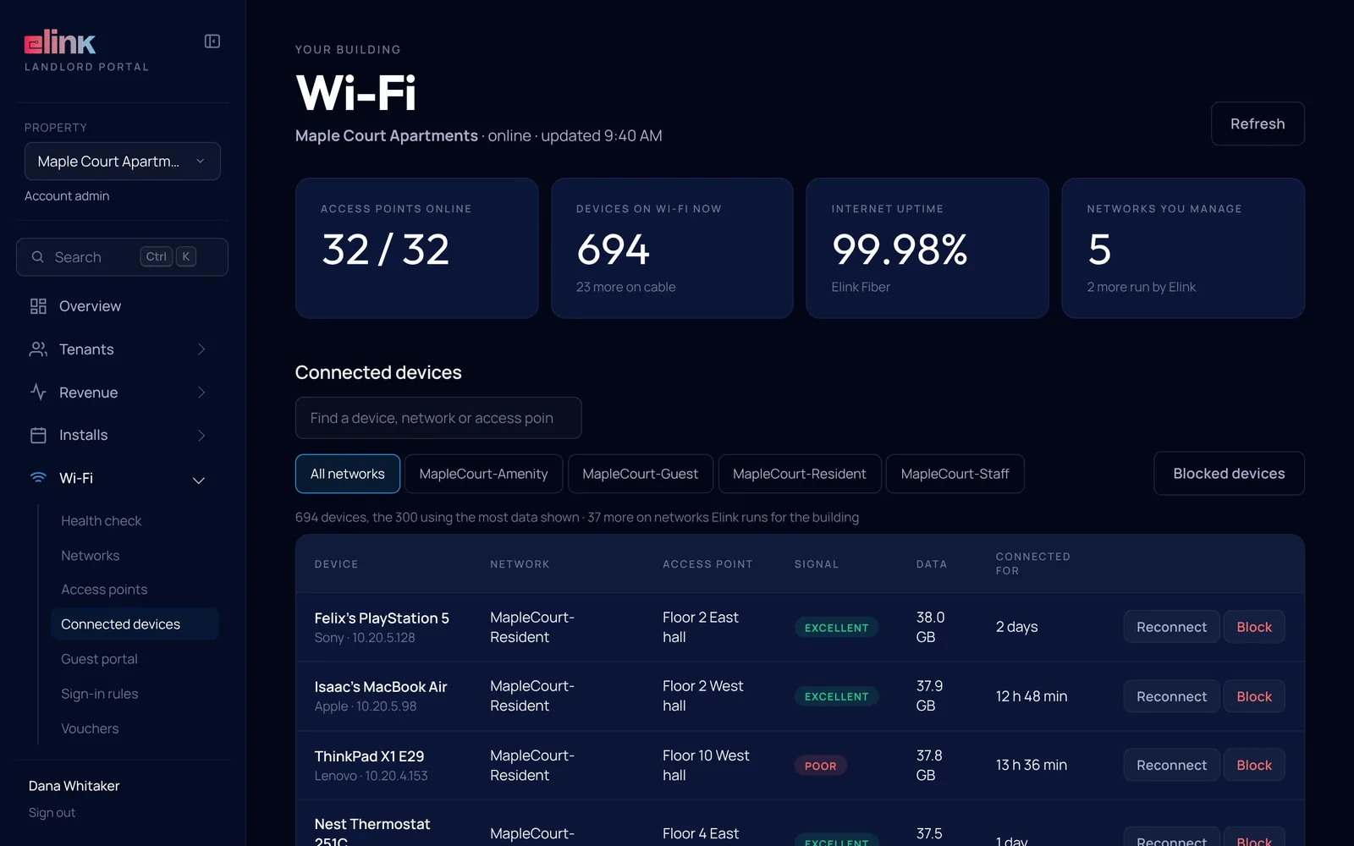
Task: Click the Device column header
Action: click(x=336, y=564)
